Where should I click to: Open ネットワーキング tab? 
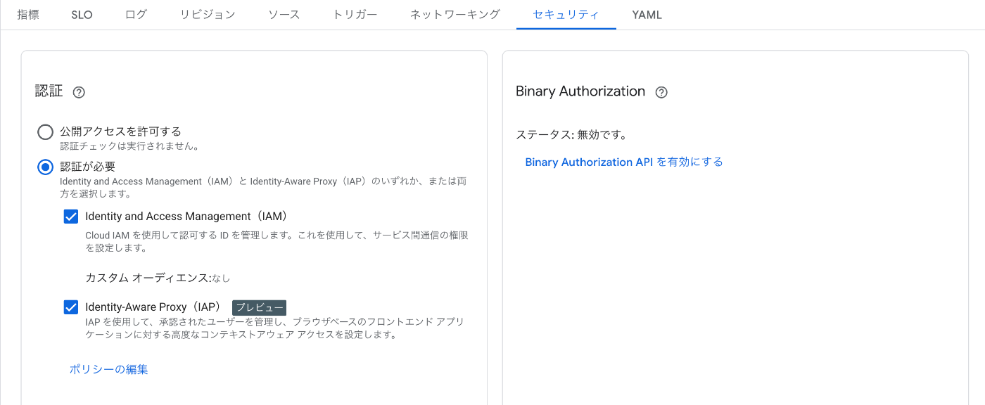point(455,15)
